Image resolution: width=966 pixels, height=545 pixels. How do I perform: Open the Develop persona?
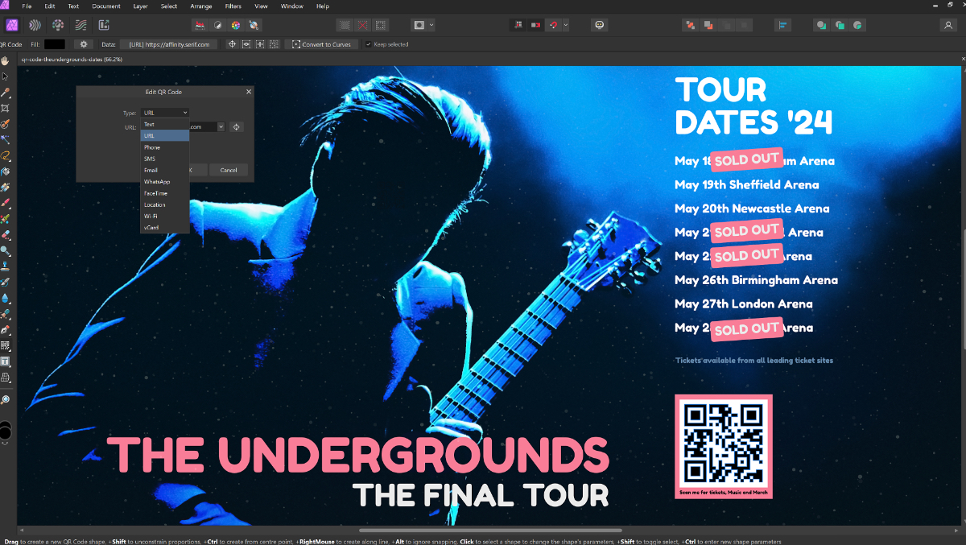pos(58,25)
